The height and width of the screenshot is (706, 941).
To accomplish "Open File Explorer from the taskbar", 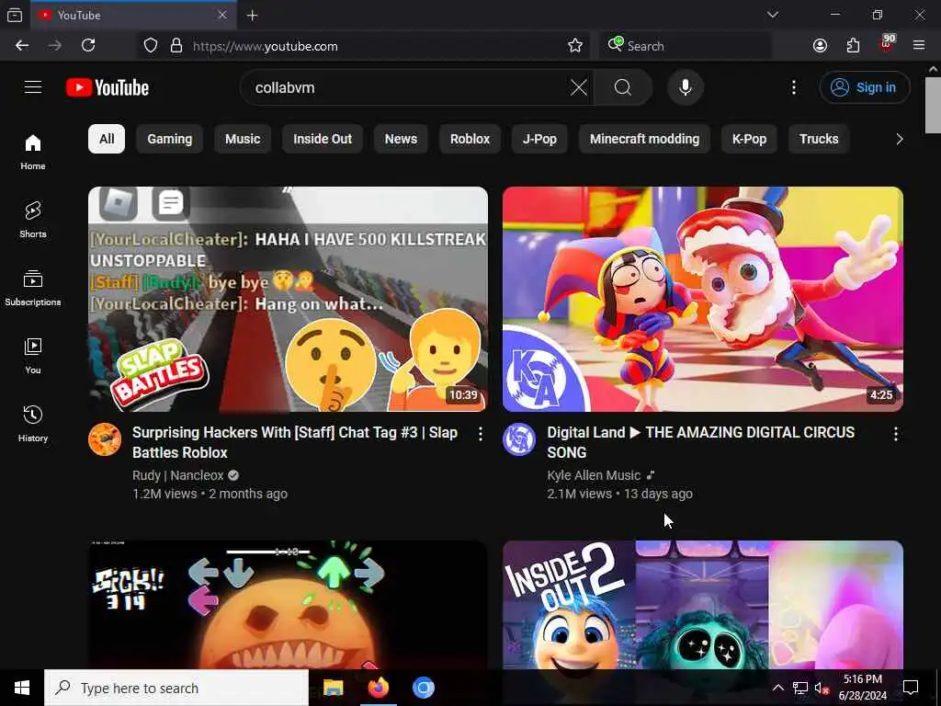I will pyautogui.click(x=333, y=688).
